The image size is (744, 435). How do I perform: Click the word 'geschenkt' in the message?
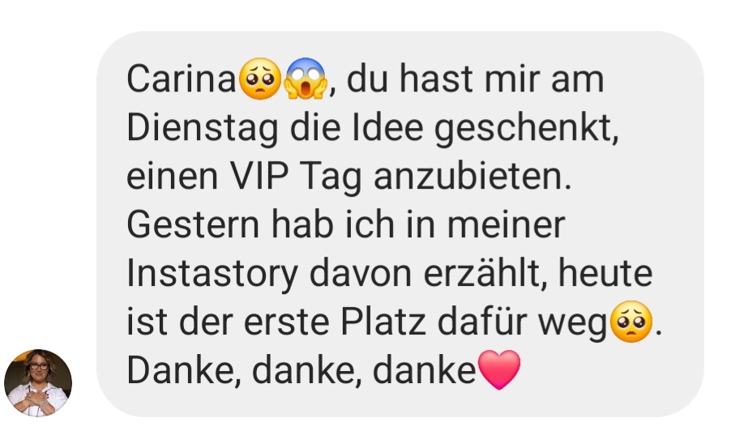pyautogui.click(x=527, y=128)
